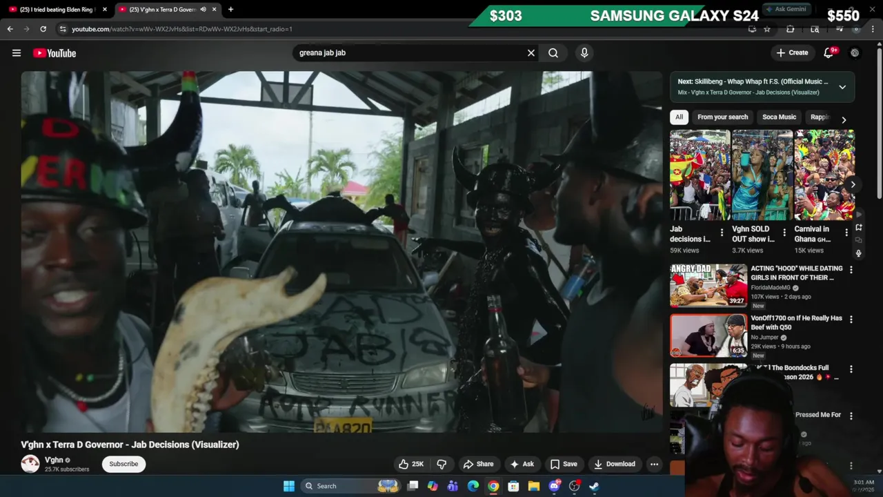Select From your search chip
Image resolution: width=883 pixels, height=497 pixels.
click(722, 117)
